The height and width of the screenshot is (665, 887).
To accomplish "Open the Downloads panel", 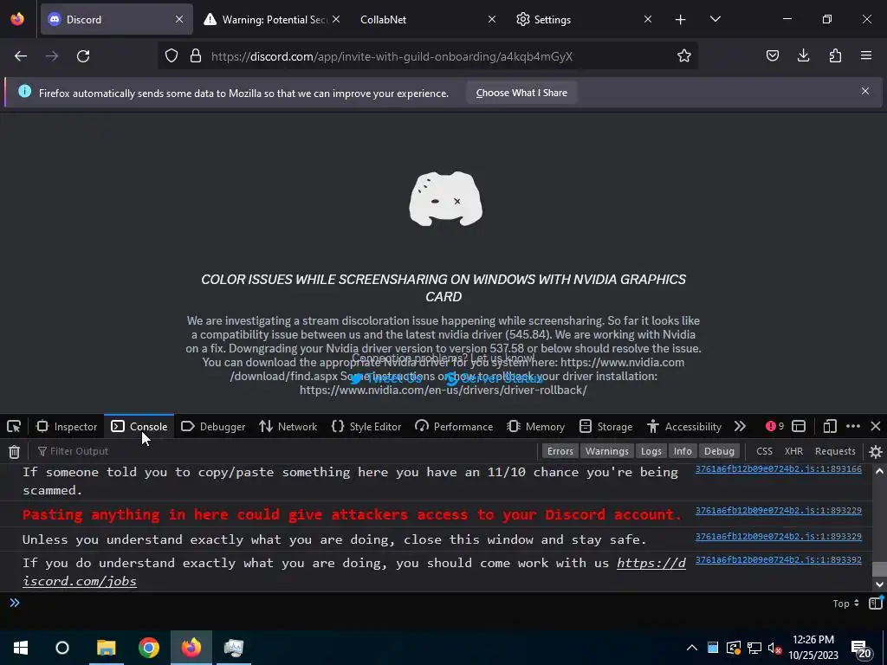I will (803, 56).
